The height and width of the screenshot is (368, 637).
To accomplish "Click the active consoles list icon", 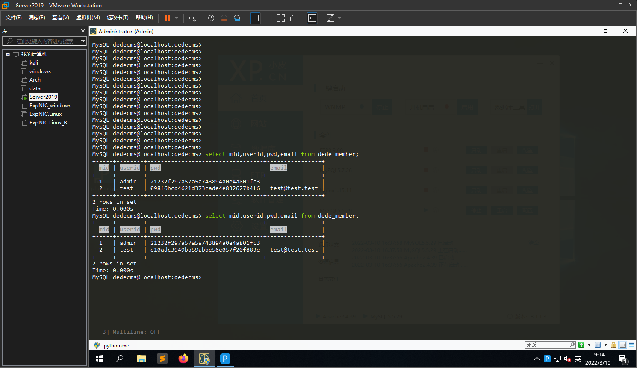I will (598, 345).
